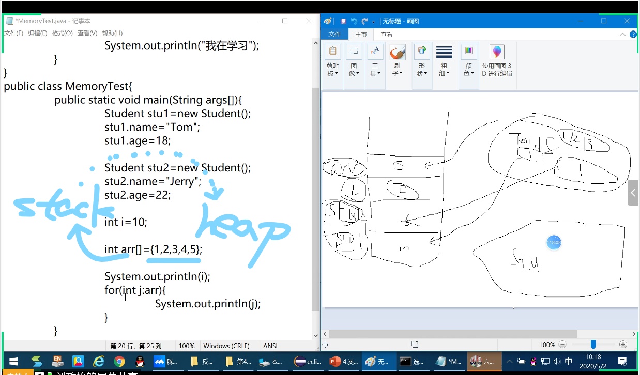Click the Paint zoom slider handle
The width and height of the screenshot is (640, 375).
coord(593,345)
